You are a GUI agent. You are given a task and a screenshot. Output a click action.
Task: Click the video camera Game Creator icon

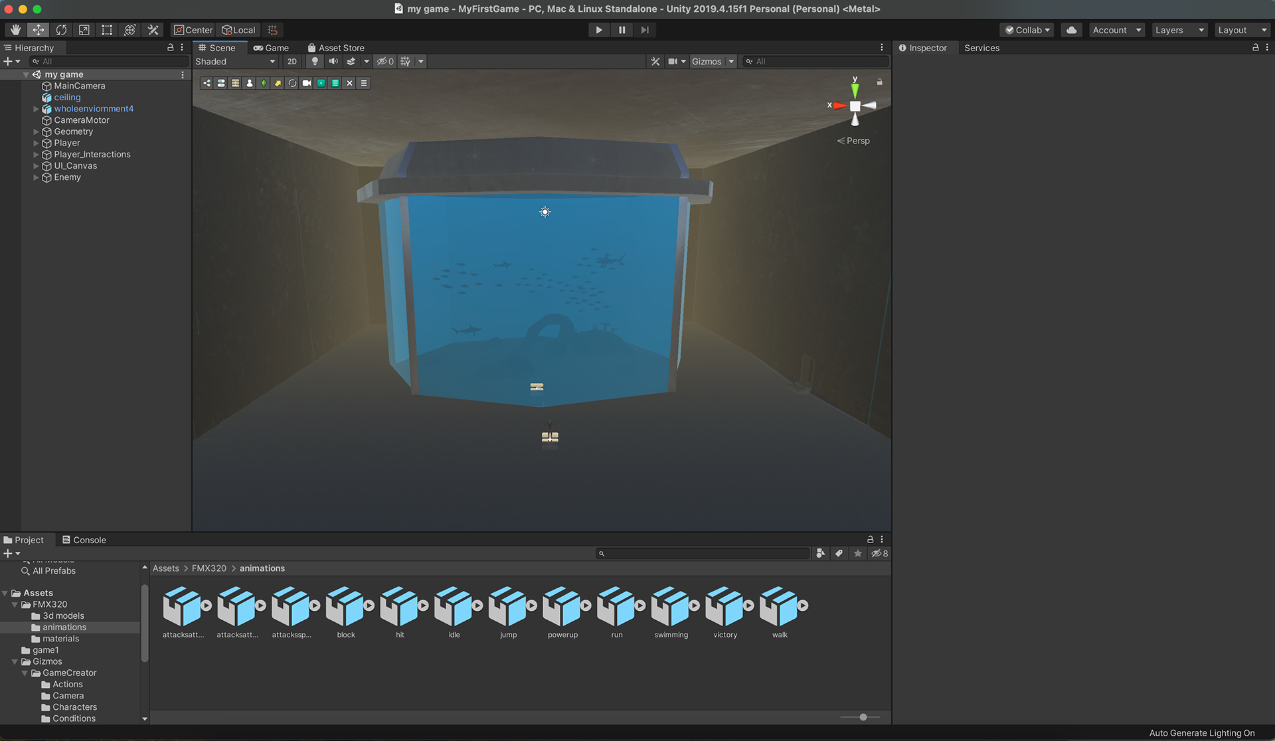(306, 83)
